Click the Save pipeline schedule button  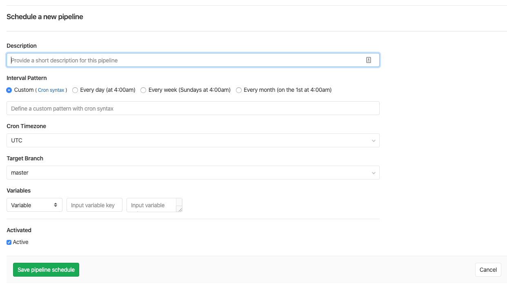46,269
